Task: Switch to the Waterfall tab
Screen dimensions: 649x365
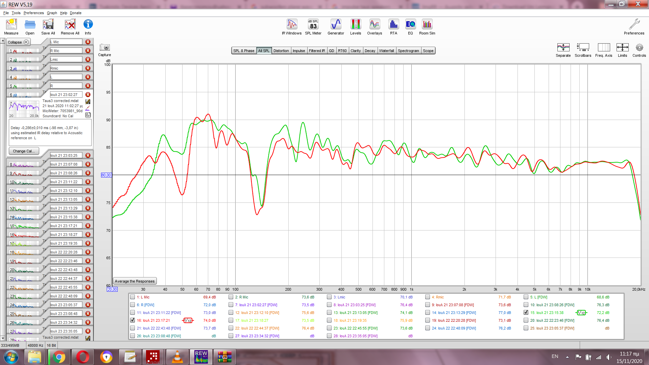Action: pos(386,51)
